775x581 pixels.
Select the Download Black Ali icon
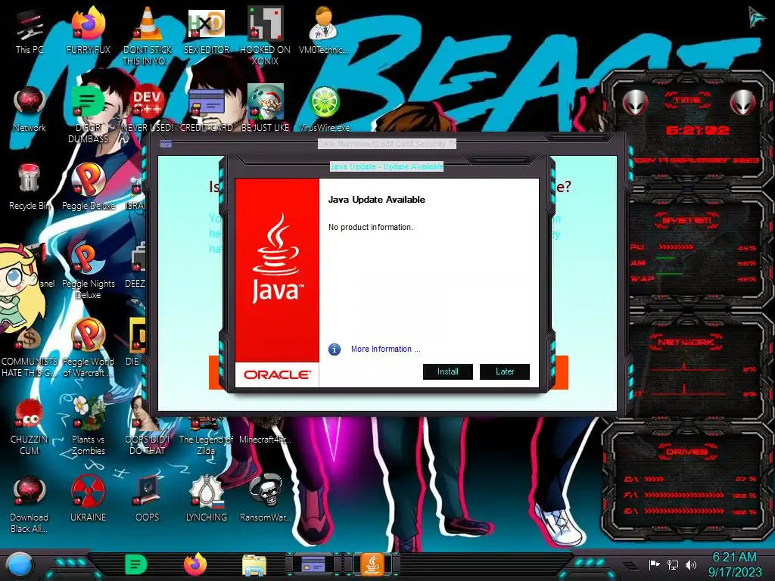(x=30, y=505)
